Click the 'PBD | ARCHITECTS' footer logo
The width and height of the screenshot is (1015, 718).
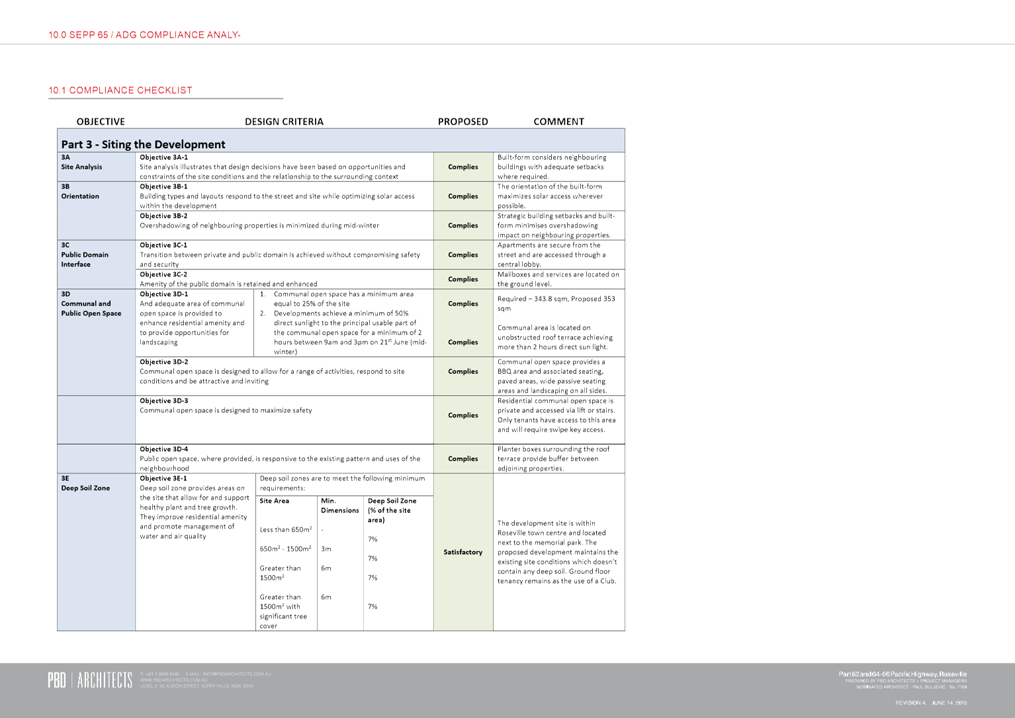pos(90,680)
